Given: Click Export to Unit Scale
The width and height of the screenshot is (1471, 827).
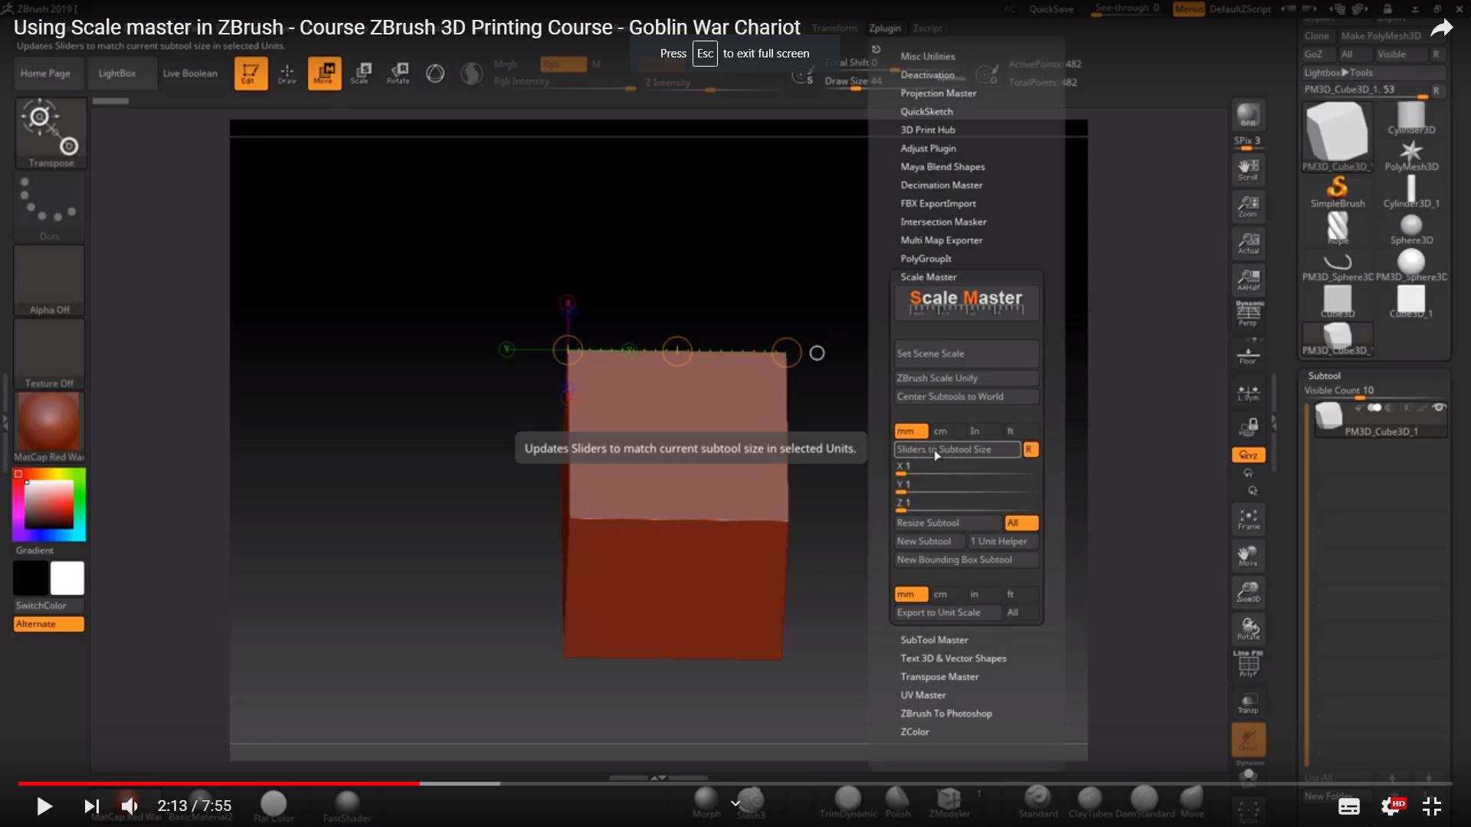Looking at the screenshot, I should (948, 613).
